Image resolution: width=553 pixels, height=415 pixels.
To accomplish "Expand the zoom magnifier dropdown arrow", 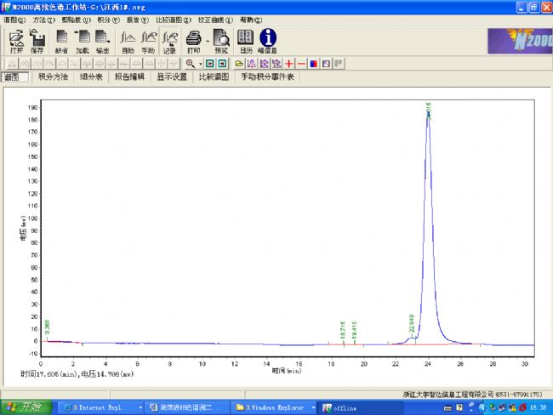I will coord(199,64).
